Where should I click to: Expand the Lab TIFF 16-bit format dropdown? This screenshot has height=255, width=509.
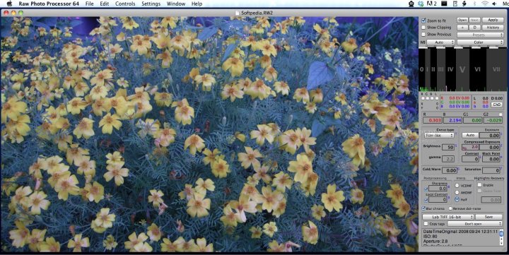point(448,217)
